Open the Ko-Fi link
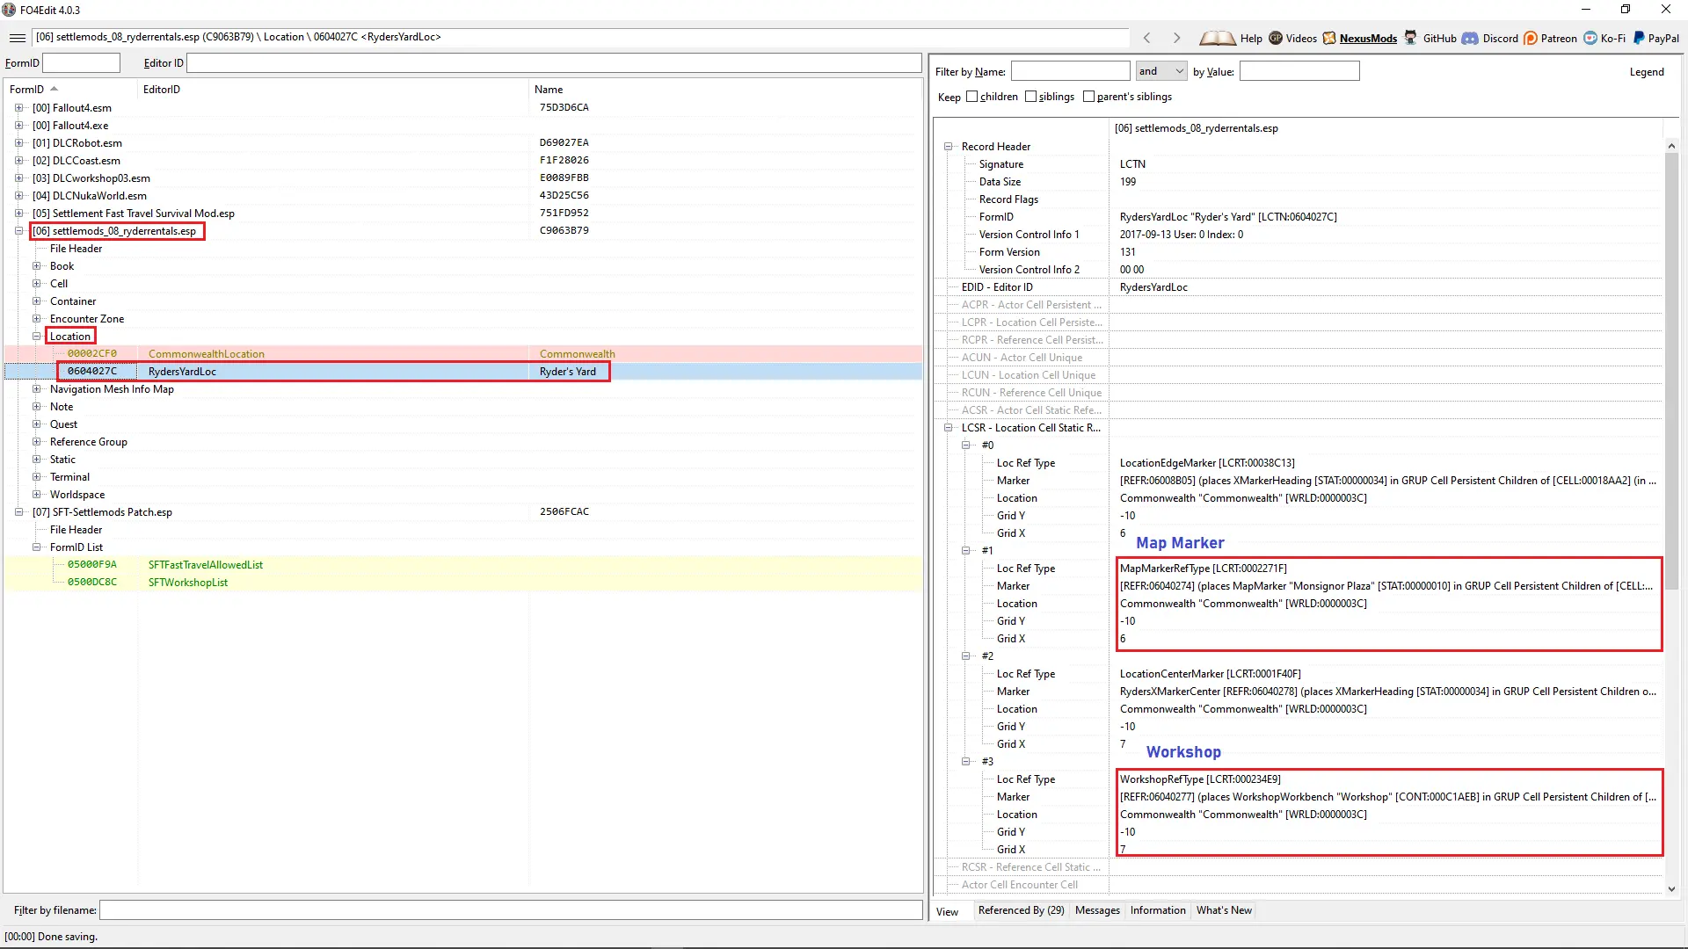Screen dimensions: 1688x949 1604,38
